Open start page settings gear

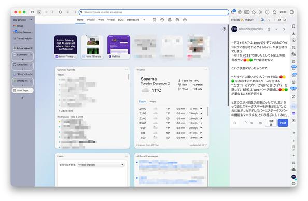click(x=225, y=29)
